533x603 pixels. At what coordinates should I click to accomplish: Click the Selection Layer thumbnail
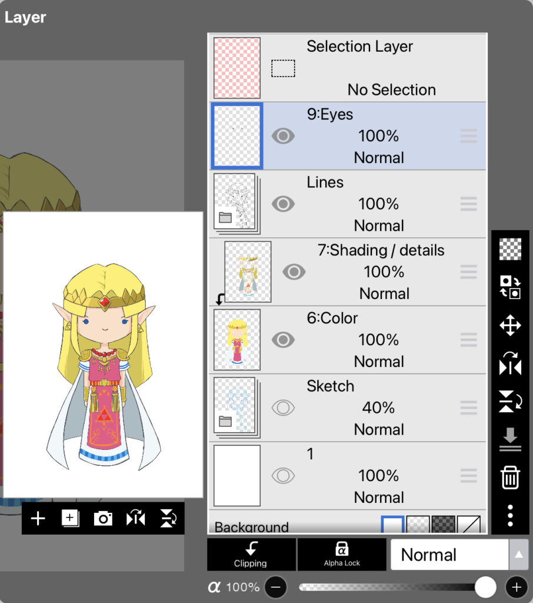click(x=237, y=68)
